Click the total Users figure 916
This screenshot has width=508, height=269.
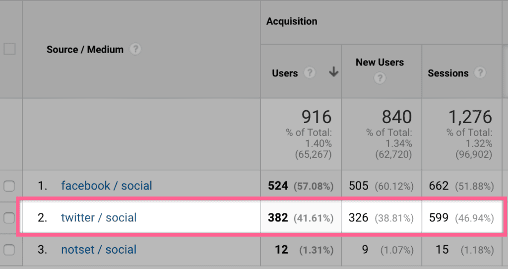point(317,117)
